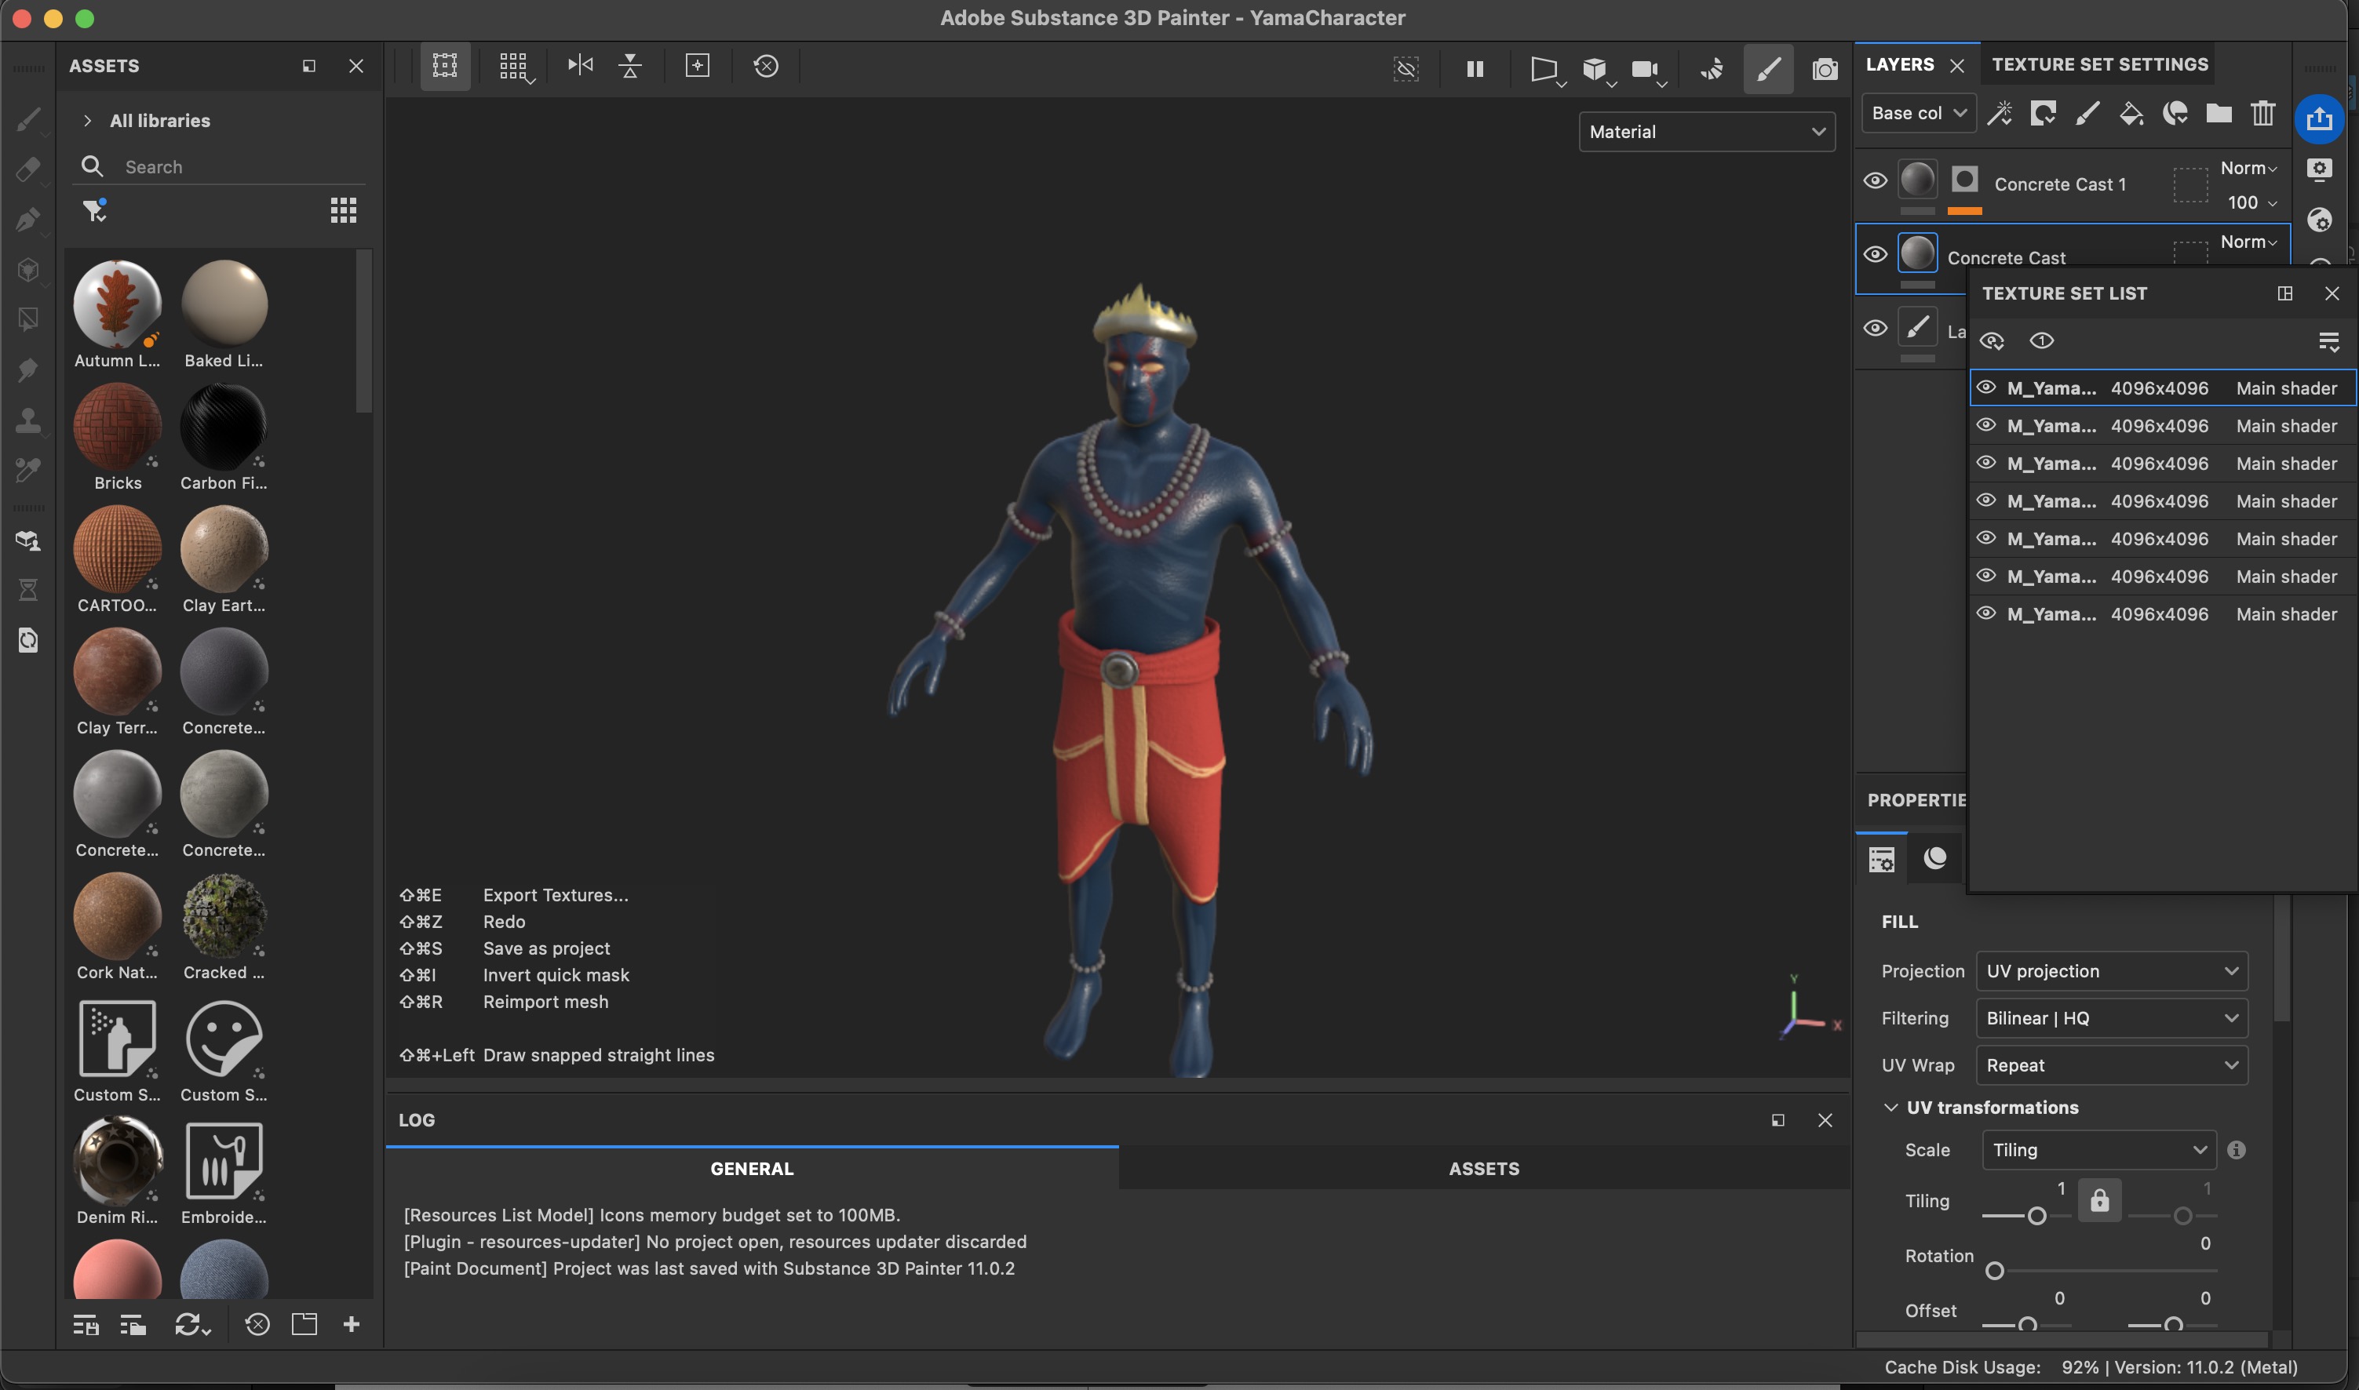Toggle the tiling lock button
2359x1390 pixels.
click(2099, 1201)
